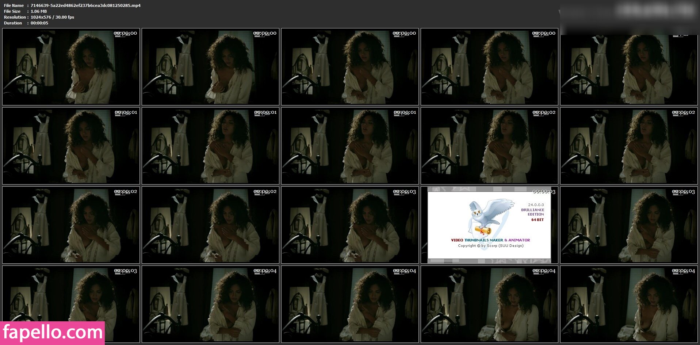Open the last 00:00:00 timestamped thumbnail
Screen dimensions: 700x345
click(x=489, y=67)
